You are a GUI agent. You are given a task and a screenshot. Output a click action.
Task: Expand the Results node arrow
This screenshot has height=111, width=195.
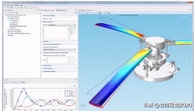[x=7, y=35]
